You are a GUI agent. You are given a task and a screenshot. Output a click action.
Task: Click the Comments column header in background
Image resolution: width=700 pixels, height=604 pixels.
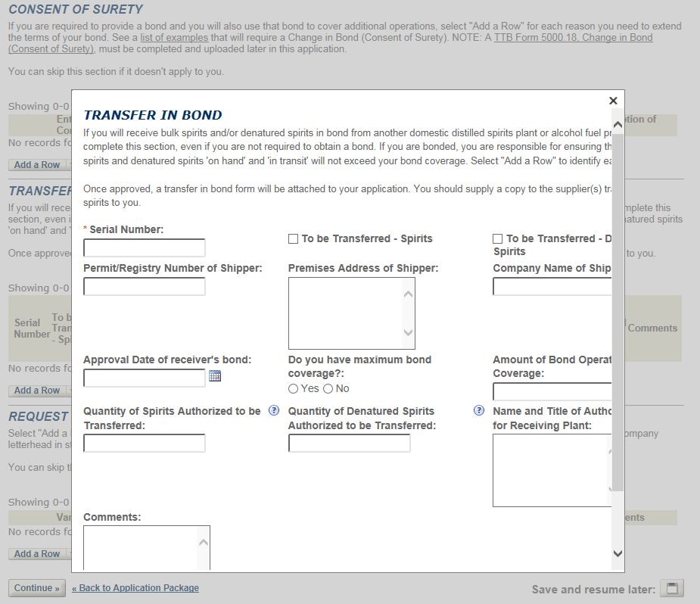[x=652, y=328]
